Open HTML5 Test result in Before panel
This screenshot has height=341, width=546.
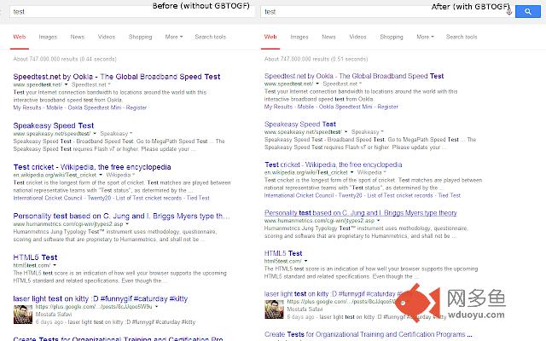[x=35, y=257]
